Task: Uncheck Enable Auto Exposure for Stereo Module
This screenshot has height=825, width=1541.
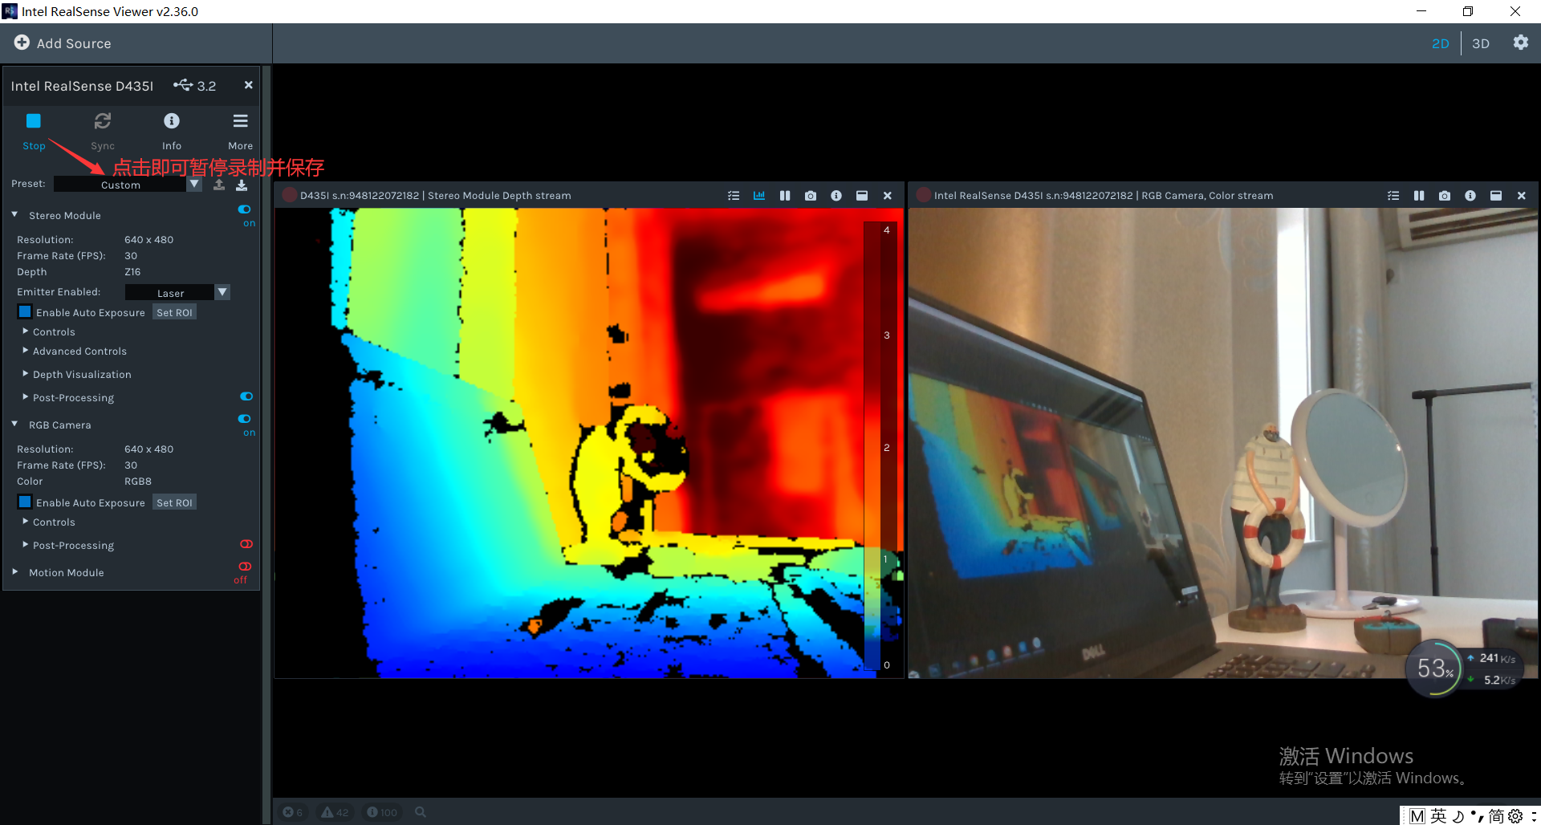Action: pyautogui.click(x=25, y=311)
